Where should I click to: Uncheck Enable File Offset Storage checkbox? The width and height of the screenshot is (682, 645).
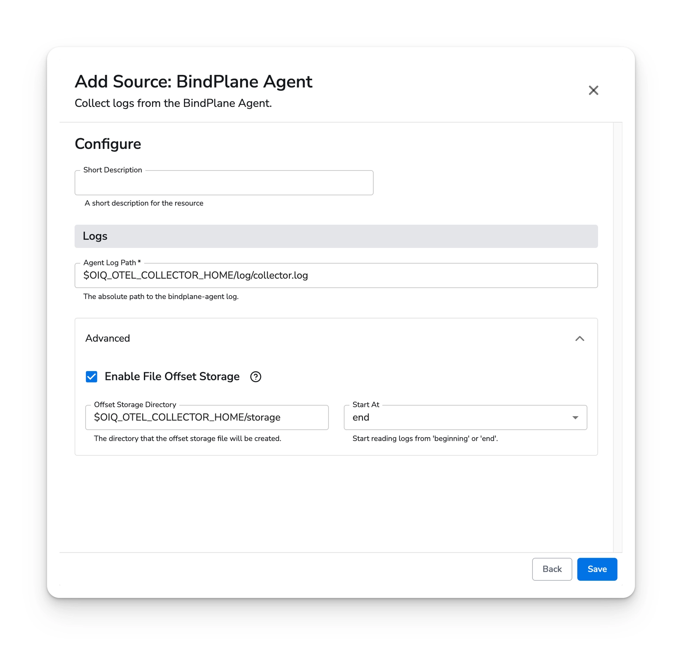(91, 376)
